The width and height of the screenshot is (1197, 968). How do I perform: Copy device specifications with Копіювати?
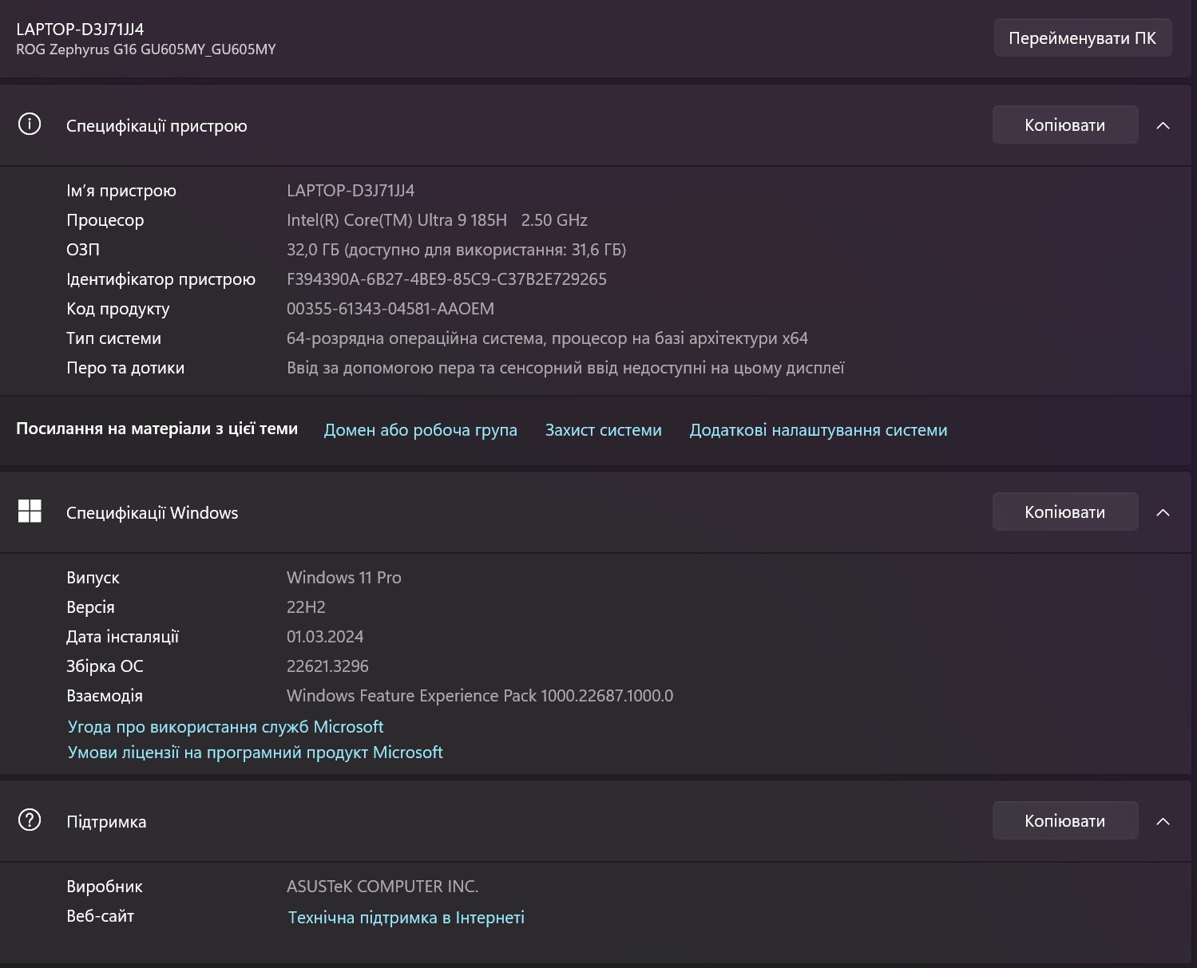(1064, 124)
